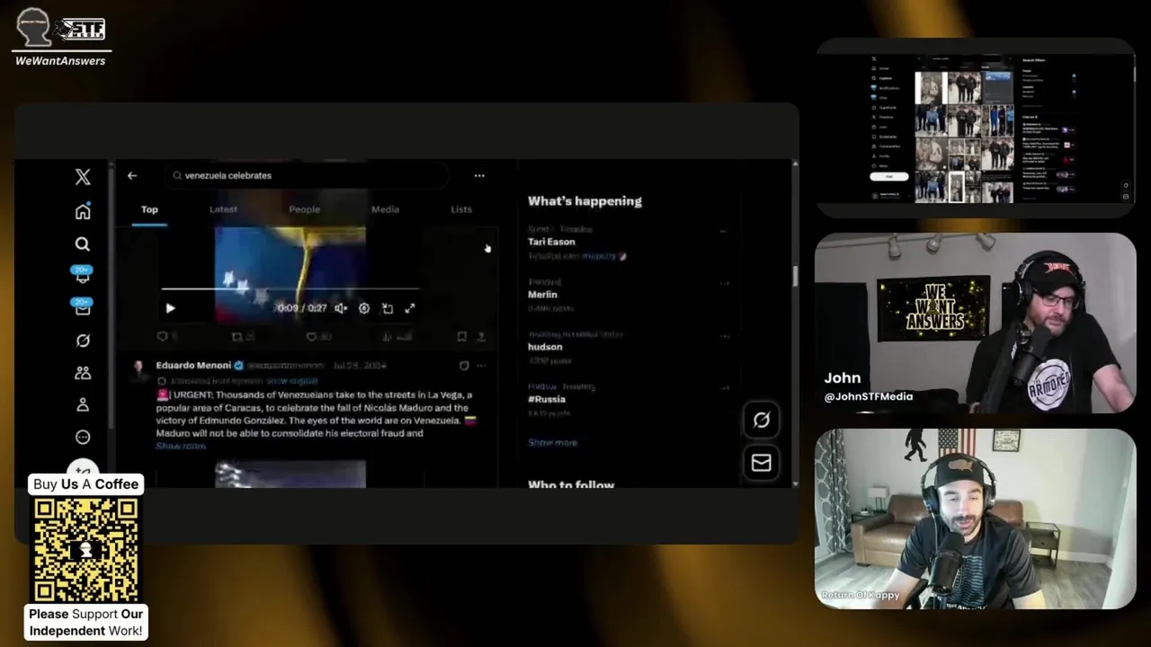
Task: Play the paused flag video
Action: coord(170,308)
